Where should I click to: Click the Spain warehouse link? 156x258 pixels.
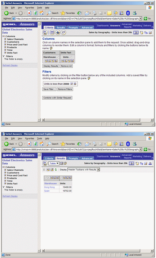(x=47, y=191)
